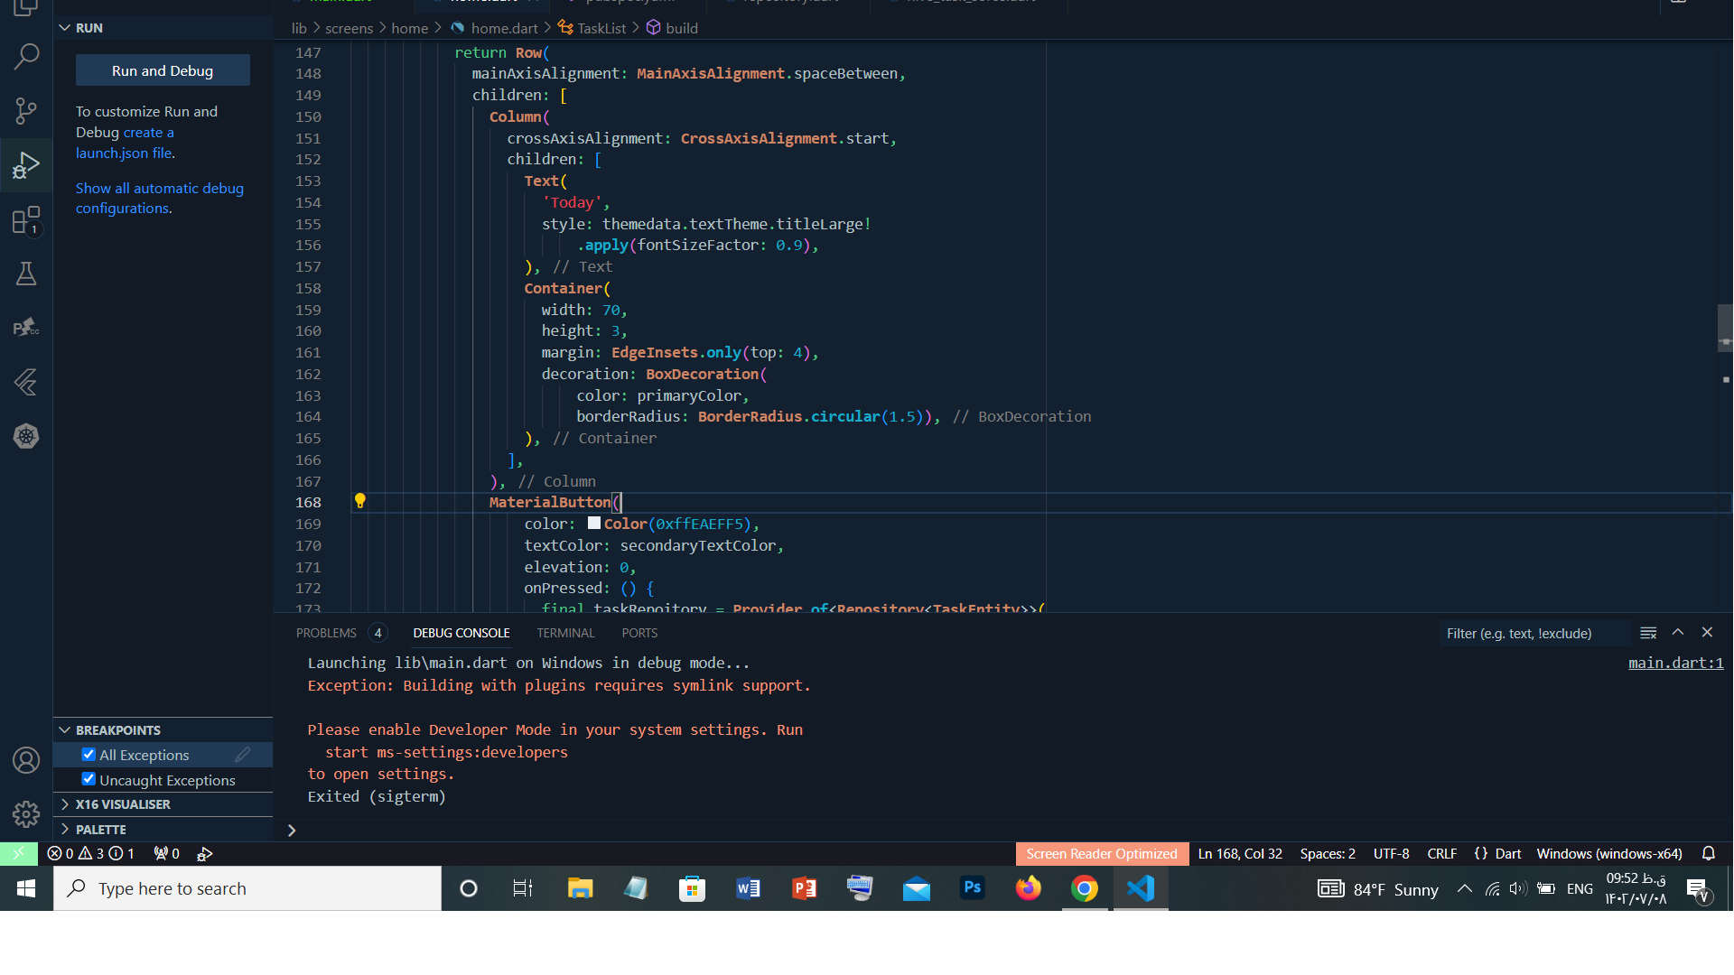
Task: Open the Windows Start menu
Action: [26, 888]
